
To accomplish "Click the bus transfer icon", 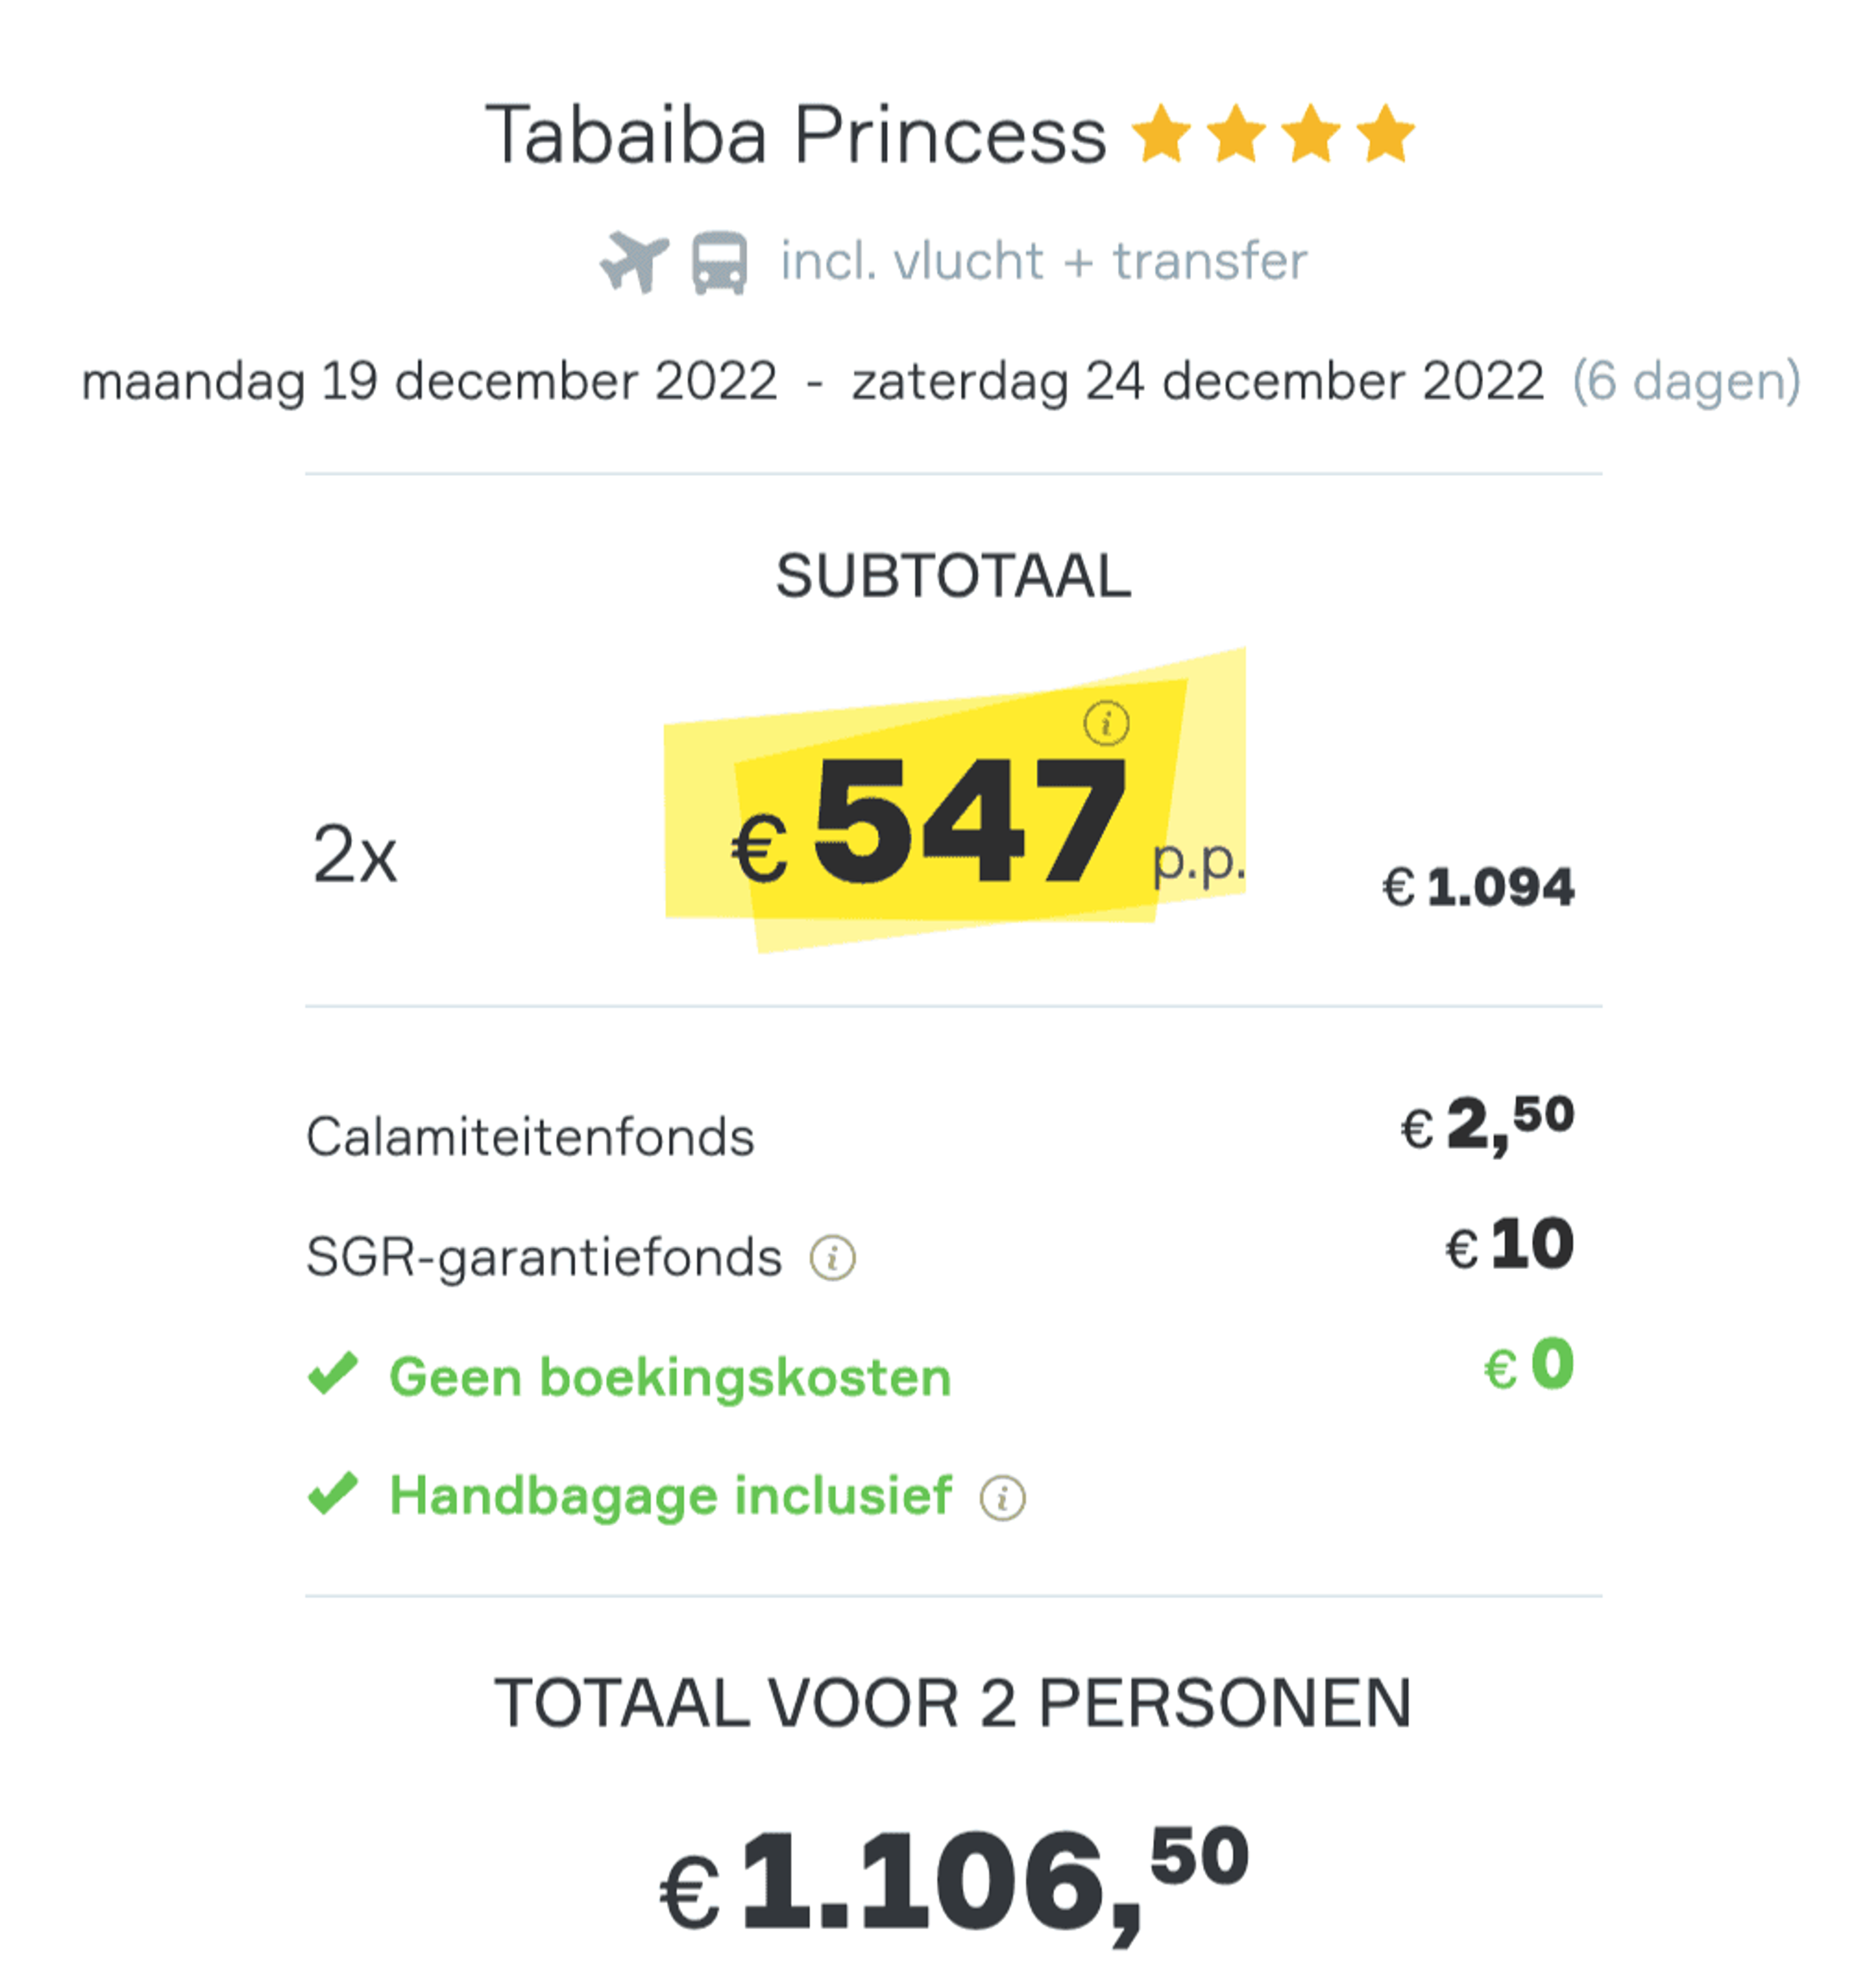I will point(719,263).
